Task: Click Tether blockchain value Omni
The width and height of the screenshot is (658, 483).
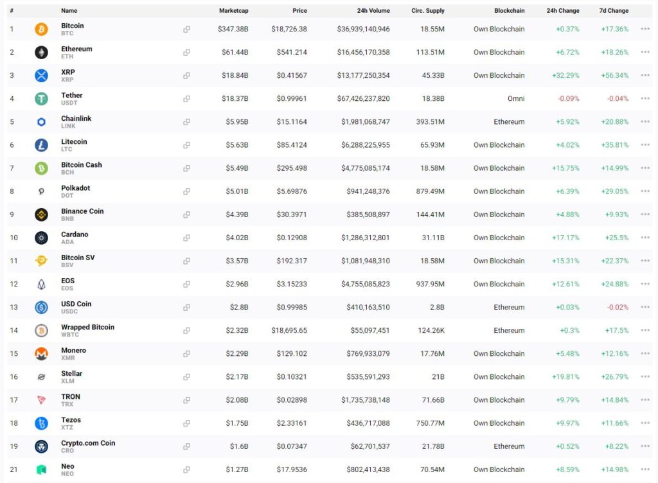Action: pos(516,98)
